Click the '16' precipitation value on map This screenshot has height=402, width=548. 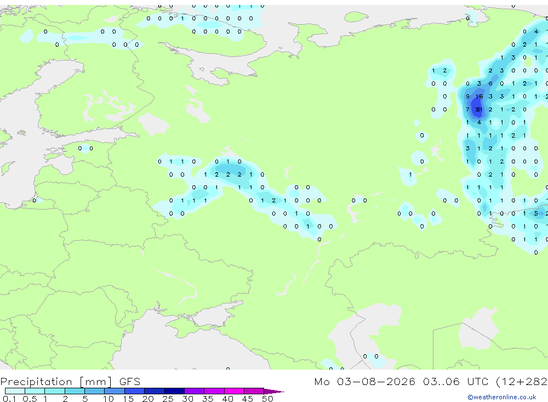pyautogui.click(x=479, y=97)
